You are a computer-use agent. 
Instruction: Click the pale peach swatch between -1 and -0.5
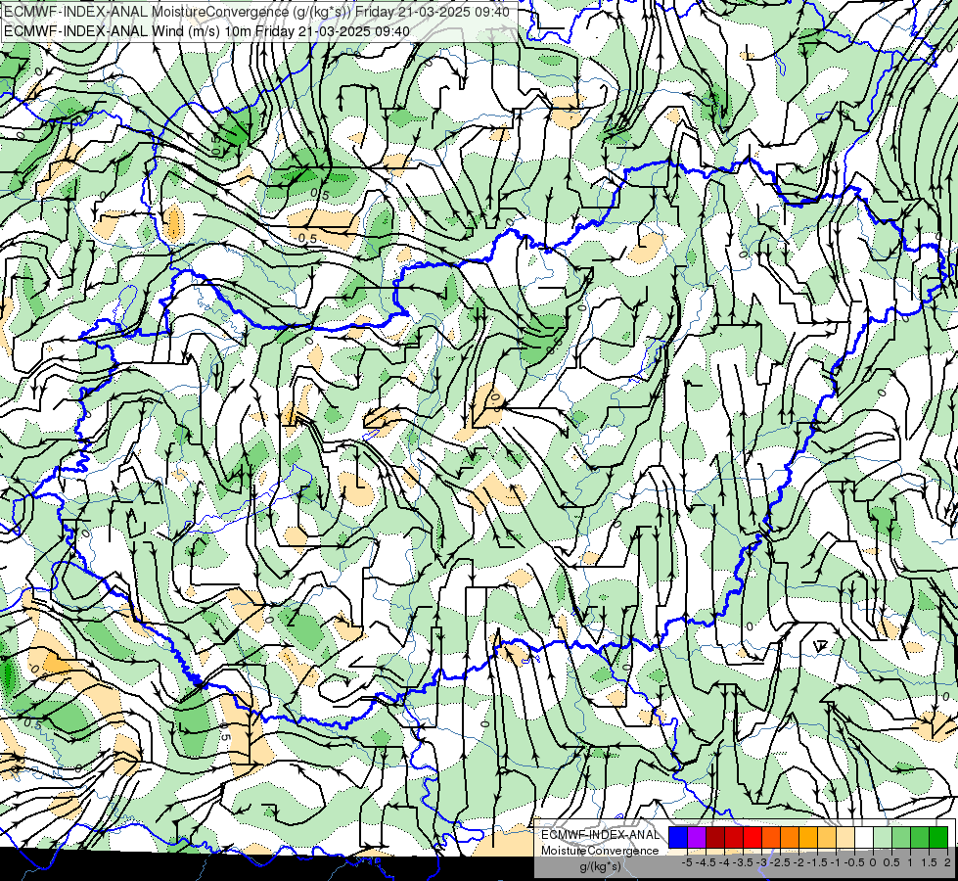click(845, 838)
